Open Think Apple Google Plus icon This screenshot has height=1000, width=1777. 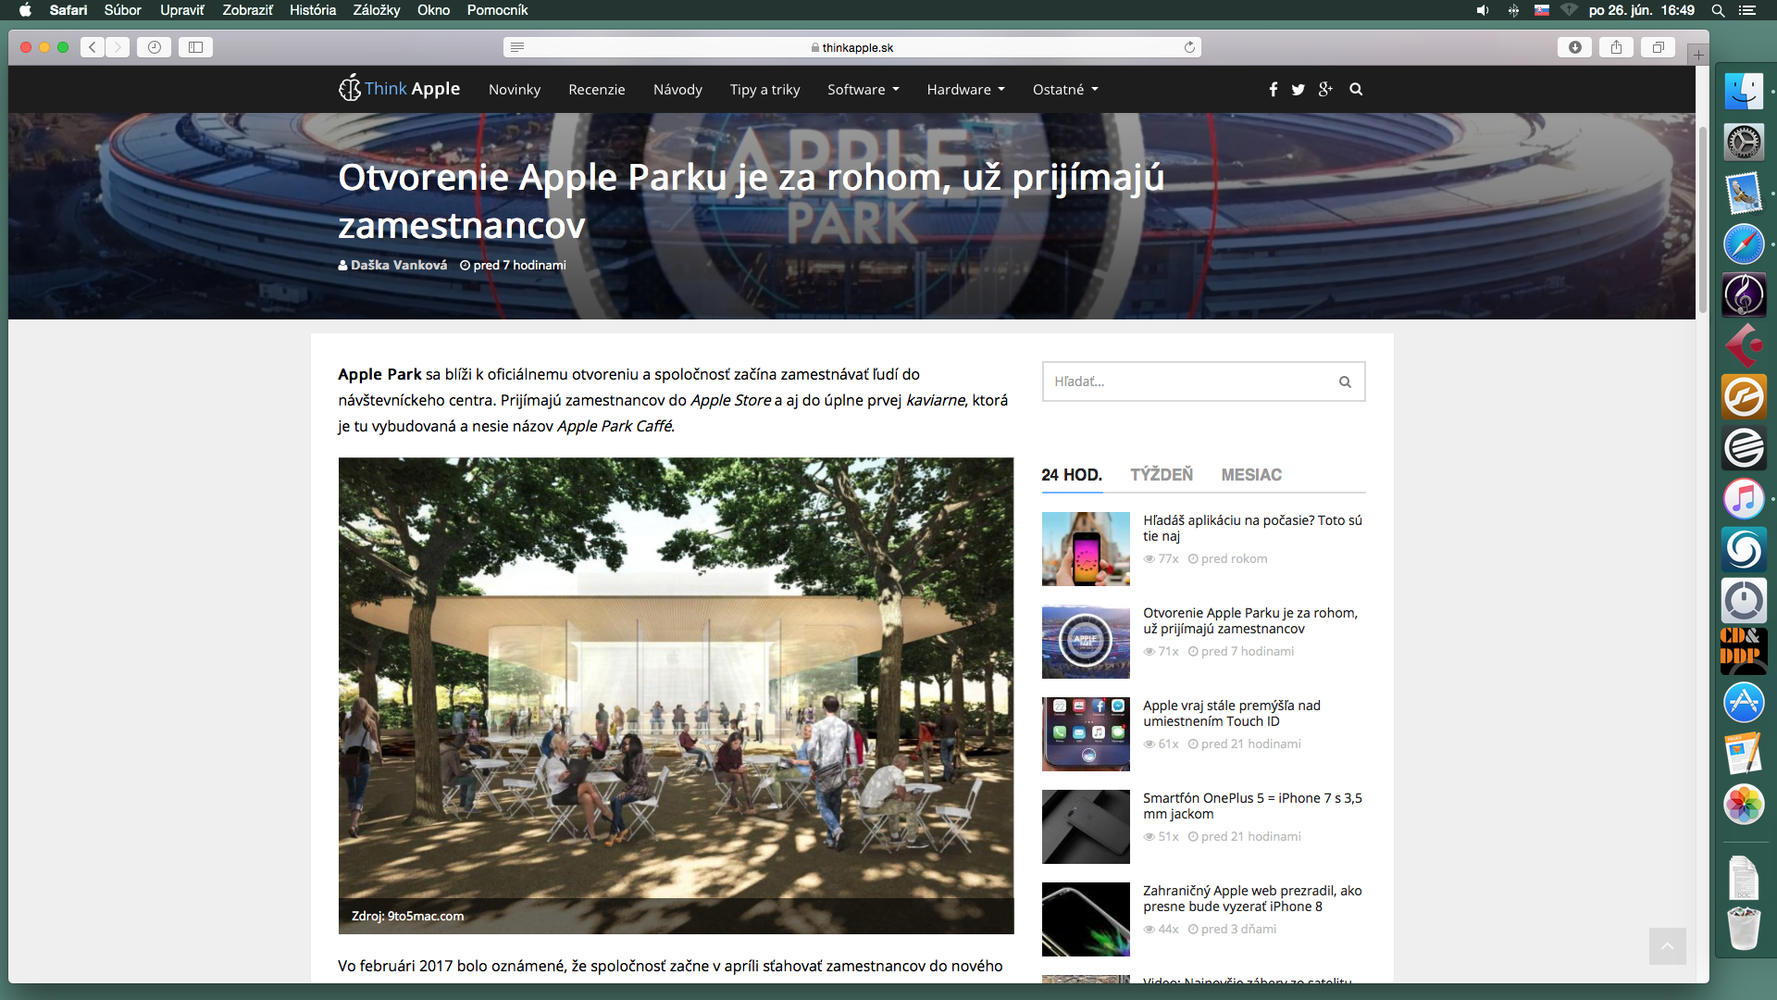coord(1325,90)
